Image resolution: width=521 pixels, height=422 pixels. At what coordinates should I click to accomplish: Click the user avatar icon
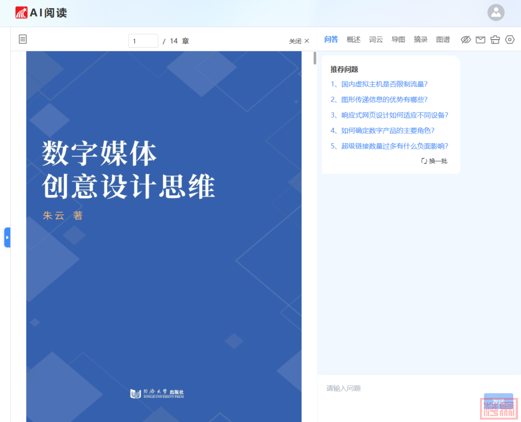pos(495,13)
